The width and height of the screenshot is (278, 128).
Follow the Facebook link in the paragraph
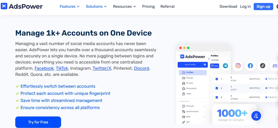(x=44, y=68)
